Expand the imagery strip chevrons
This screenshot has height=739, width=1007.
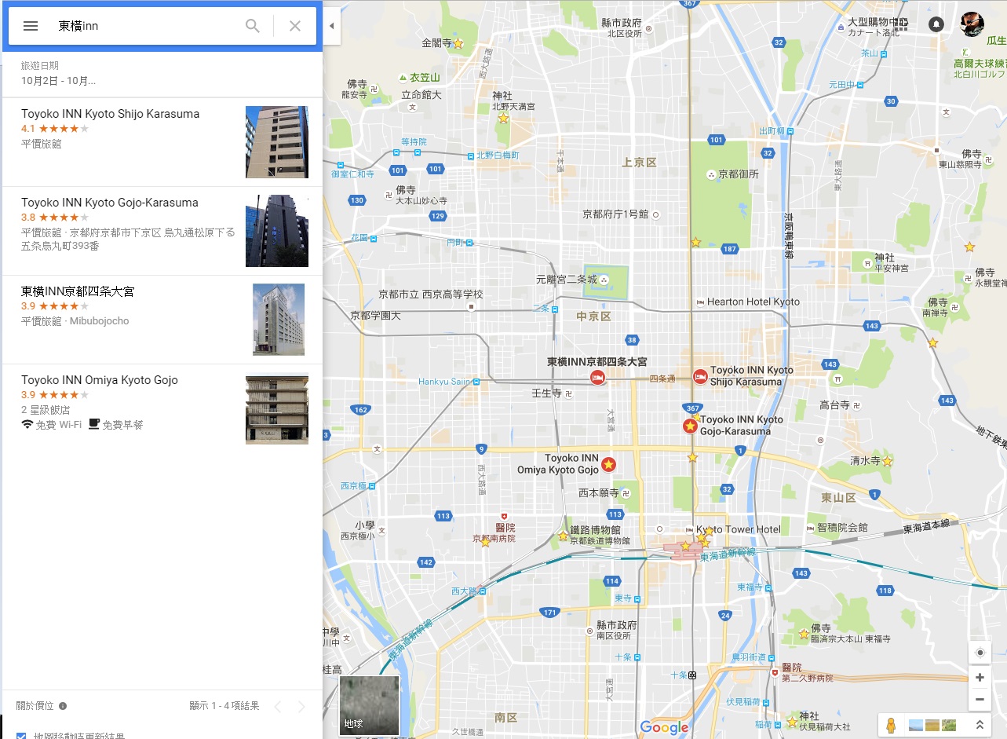click(979, 725)
